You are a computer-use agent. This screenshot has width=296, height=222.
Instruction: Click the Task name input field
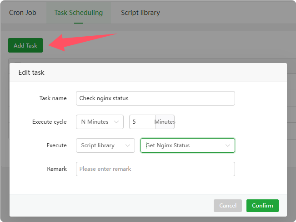coord(155,98)
